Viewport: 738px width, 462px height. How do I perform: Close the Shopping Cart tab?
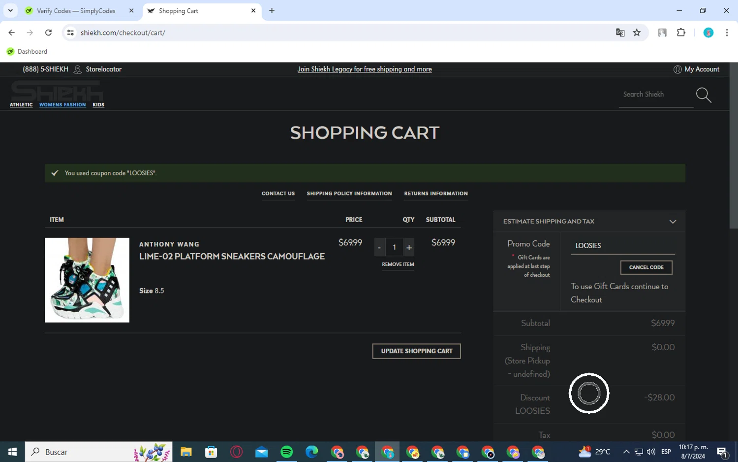point(253,10)
